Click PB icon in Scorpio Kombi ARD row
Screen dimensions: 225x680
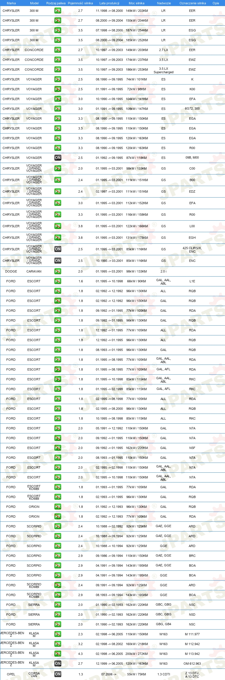(58, 585)
